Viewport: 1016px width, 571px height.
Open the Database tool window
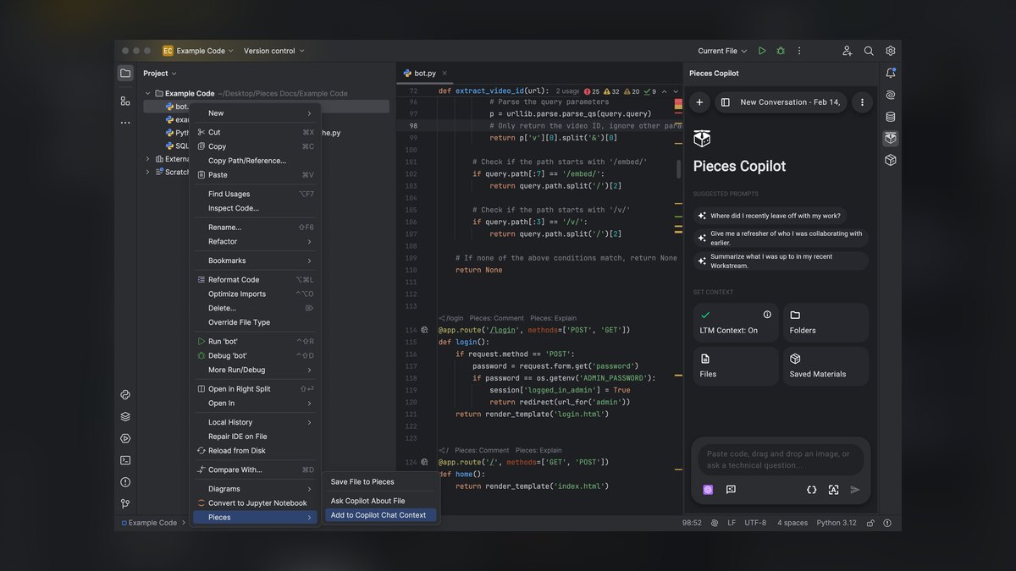(x=891, y=117)
